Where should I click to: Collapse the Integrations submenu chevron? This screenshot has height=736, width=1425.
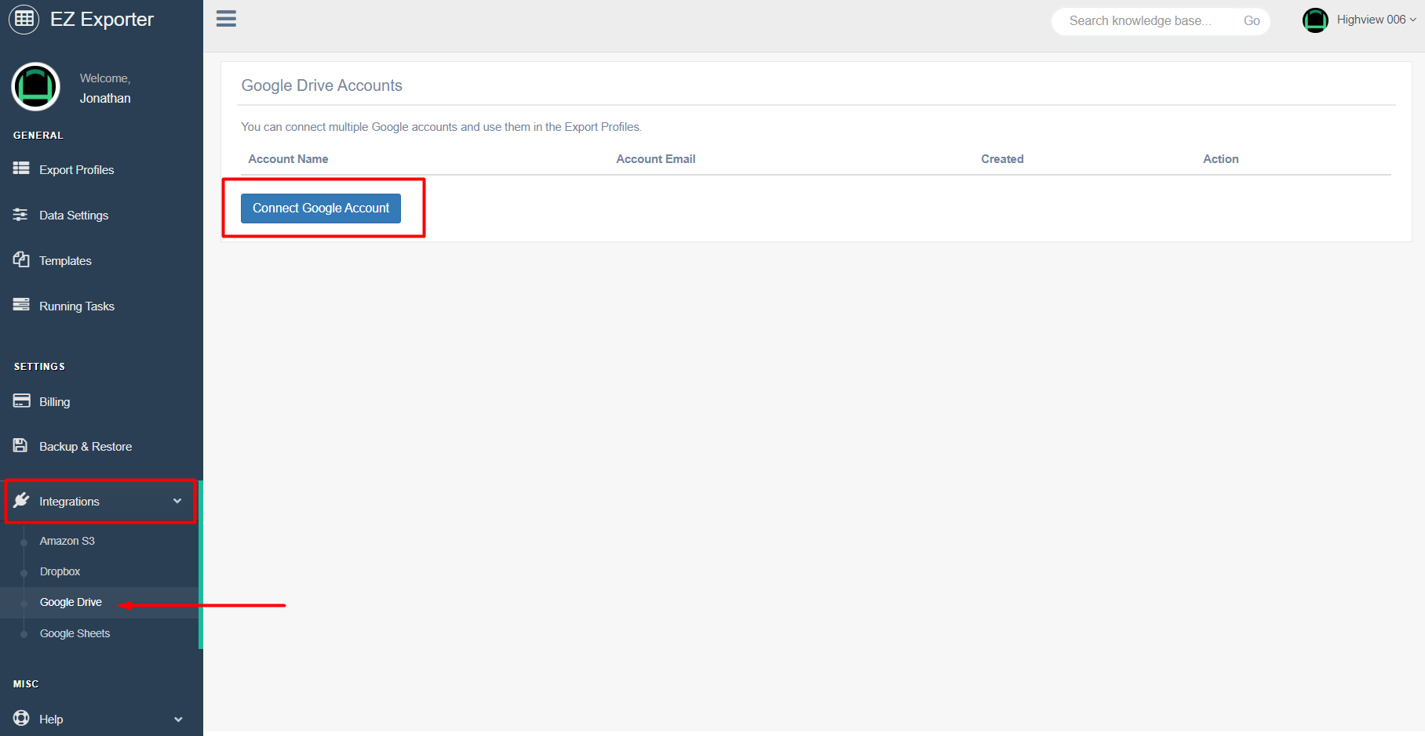(x=177, y=501)
